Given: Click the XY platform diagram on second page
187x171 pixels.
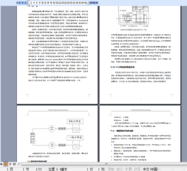Looking at the screenshot, I should (x=133, y=17).
